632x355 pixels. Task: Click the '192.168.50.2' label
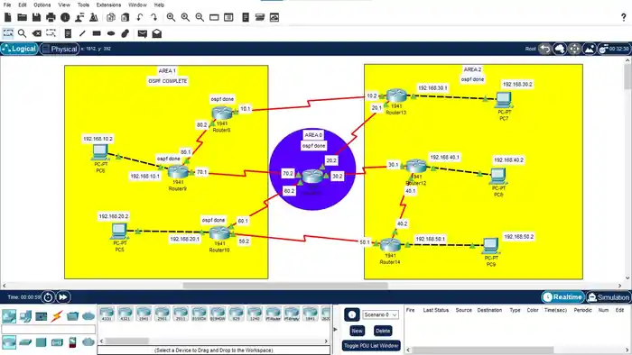pos(519,237)
